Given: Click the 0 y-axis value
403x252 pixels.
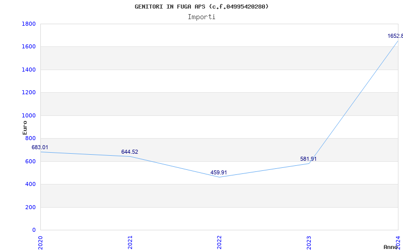Looking at the screenshot, I should coord(34,230).
